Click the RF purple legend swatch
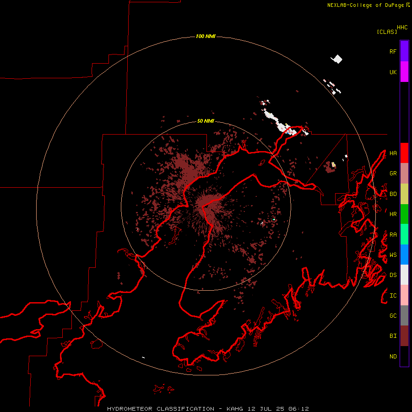The height and width of the screenshot is (412, 412). point(404,51)
